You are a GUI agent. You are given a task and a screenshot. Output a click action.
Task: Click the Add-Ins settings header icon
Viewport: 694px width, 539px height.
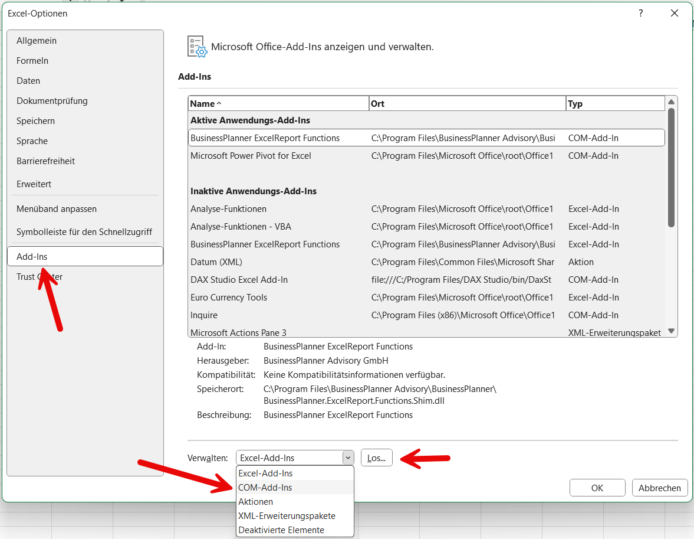tap(197, 47)
